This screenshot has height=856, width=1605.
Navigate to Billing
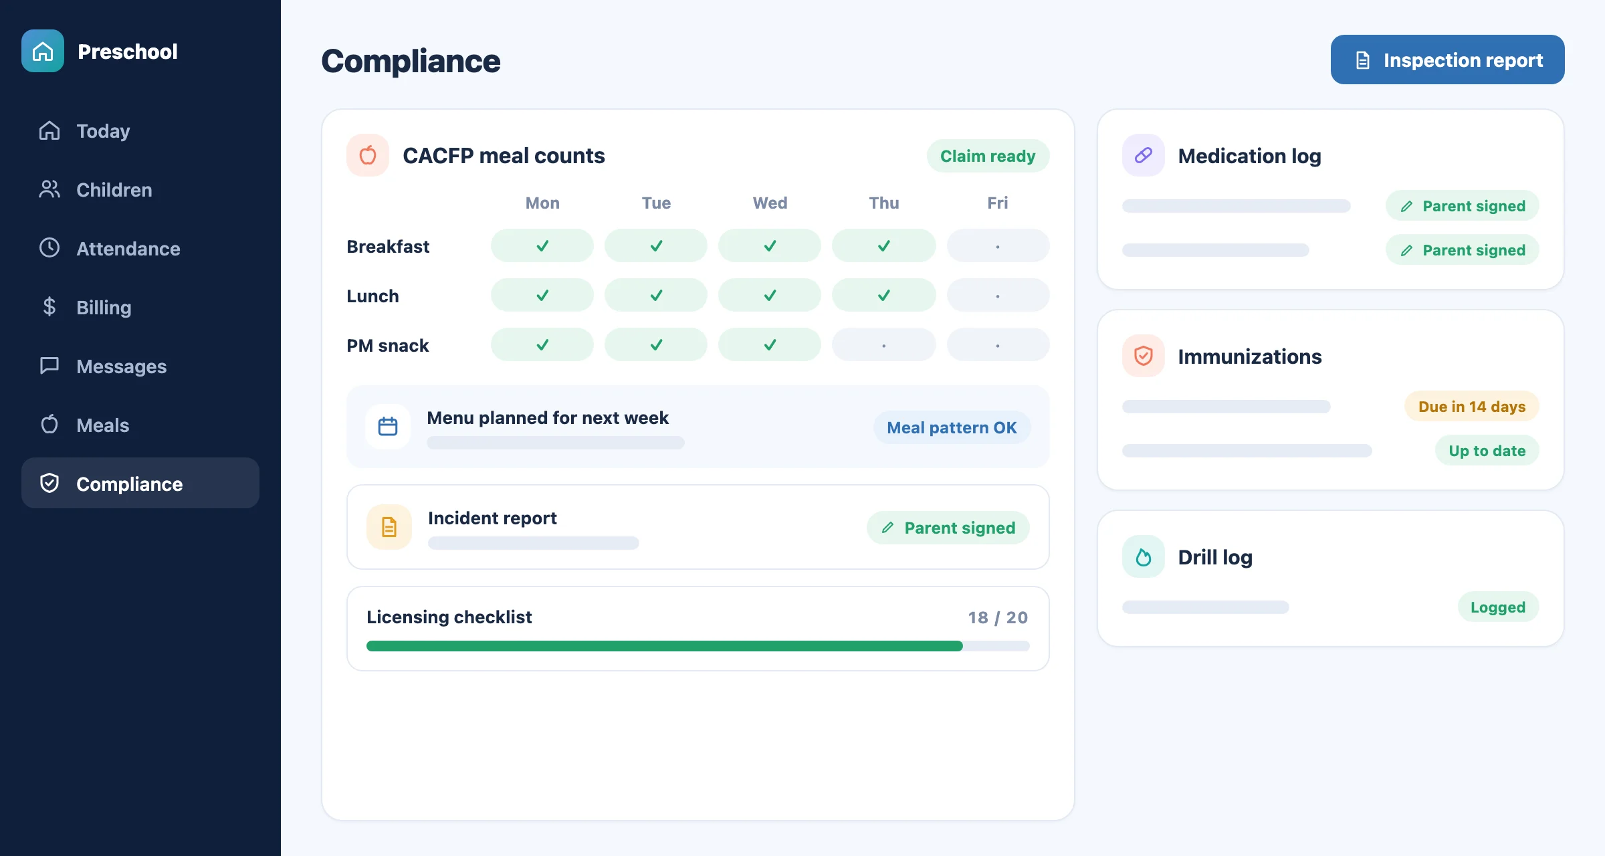tap(140, 308)
